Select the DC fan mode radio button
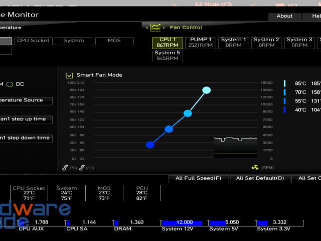This screenshot has width=321, height=241. click(10, 84)
